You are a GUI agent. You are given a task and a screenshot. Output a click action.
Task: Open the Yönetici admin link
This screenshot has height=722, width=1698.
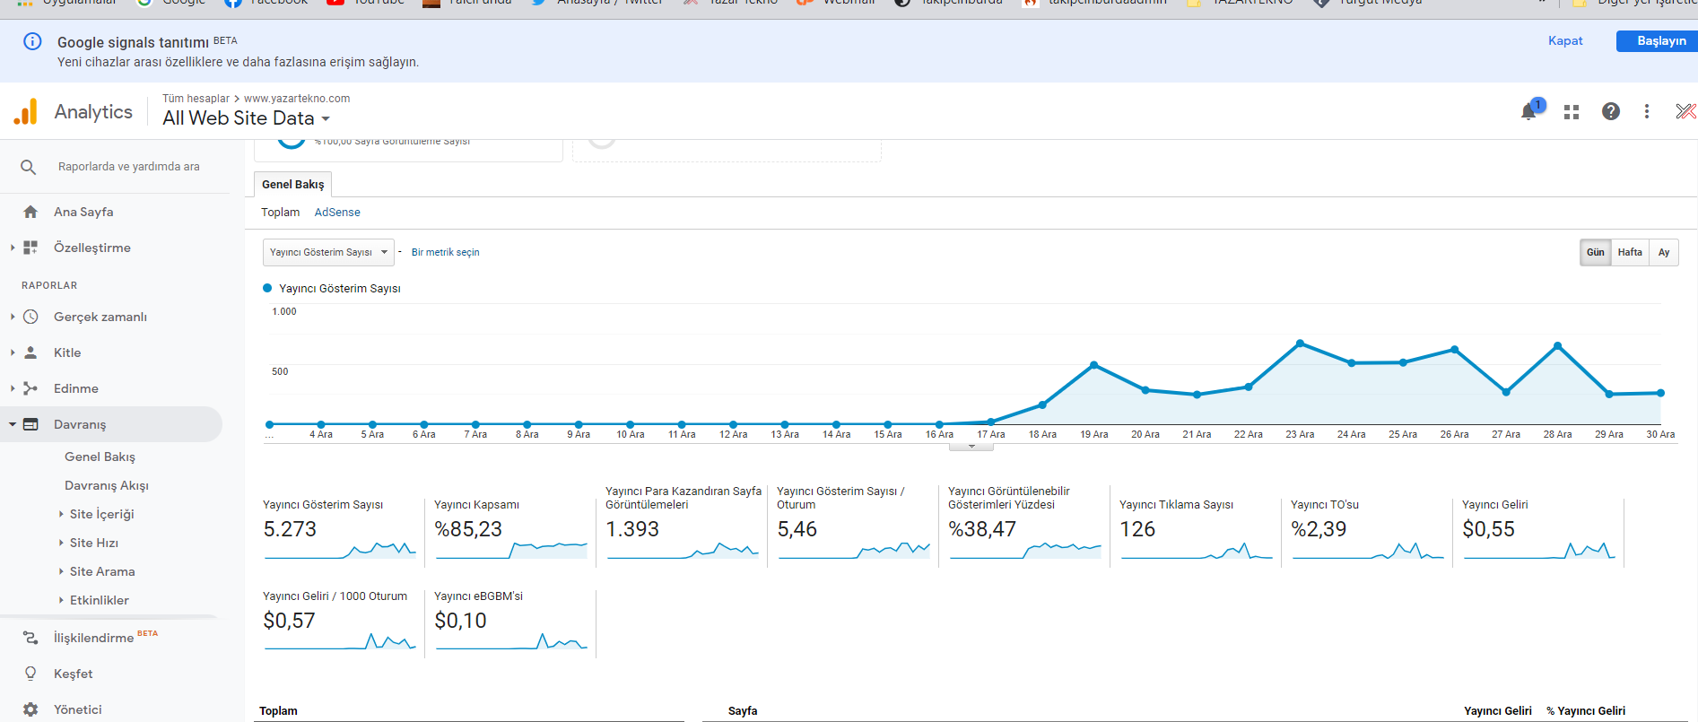pyautogui.click(x=78, y=709)
